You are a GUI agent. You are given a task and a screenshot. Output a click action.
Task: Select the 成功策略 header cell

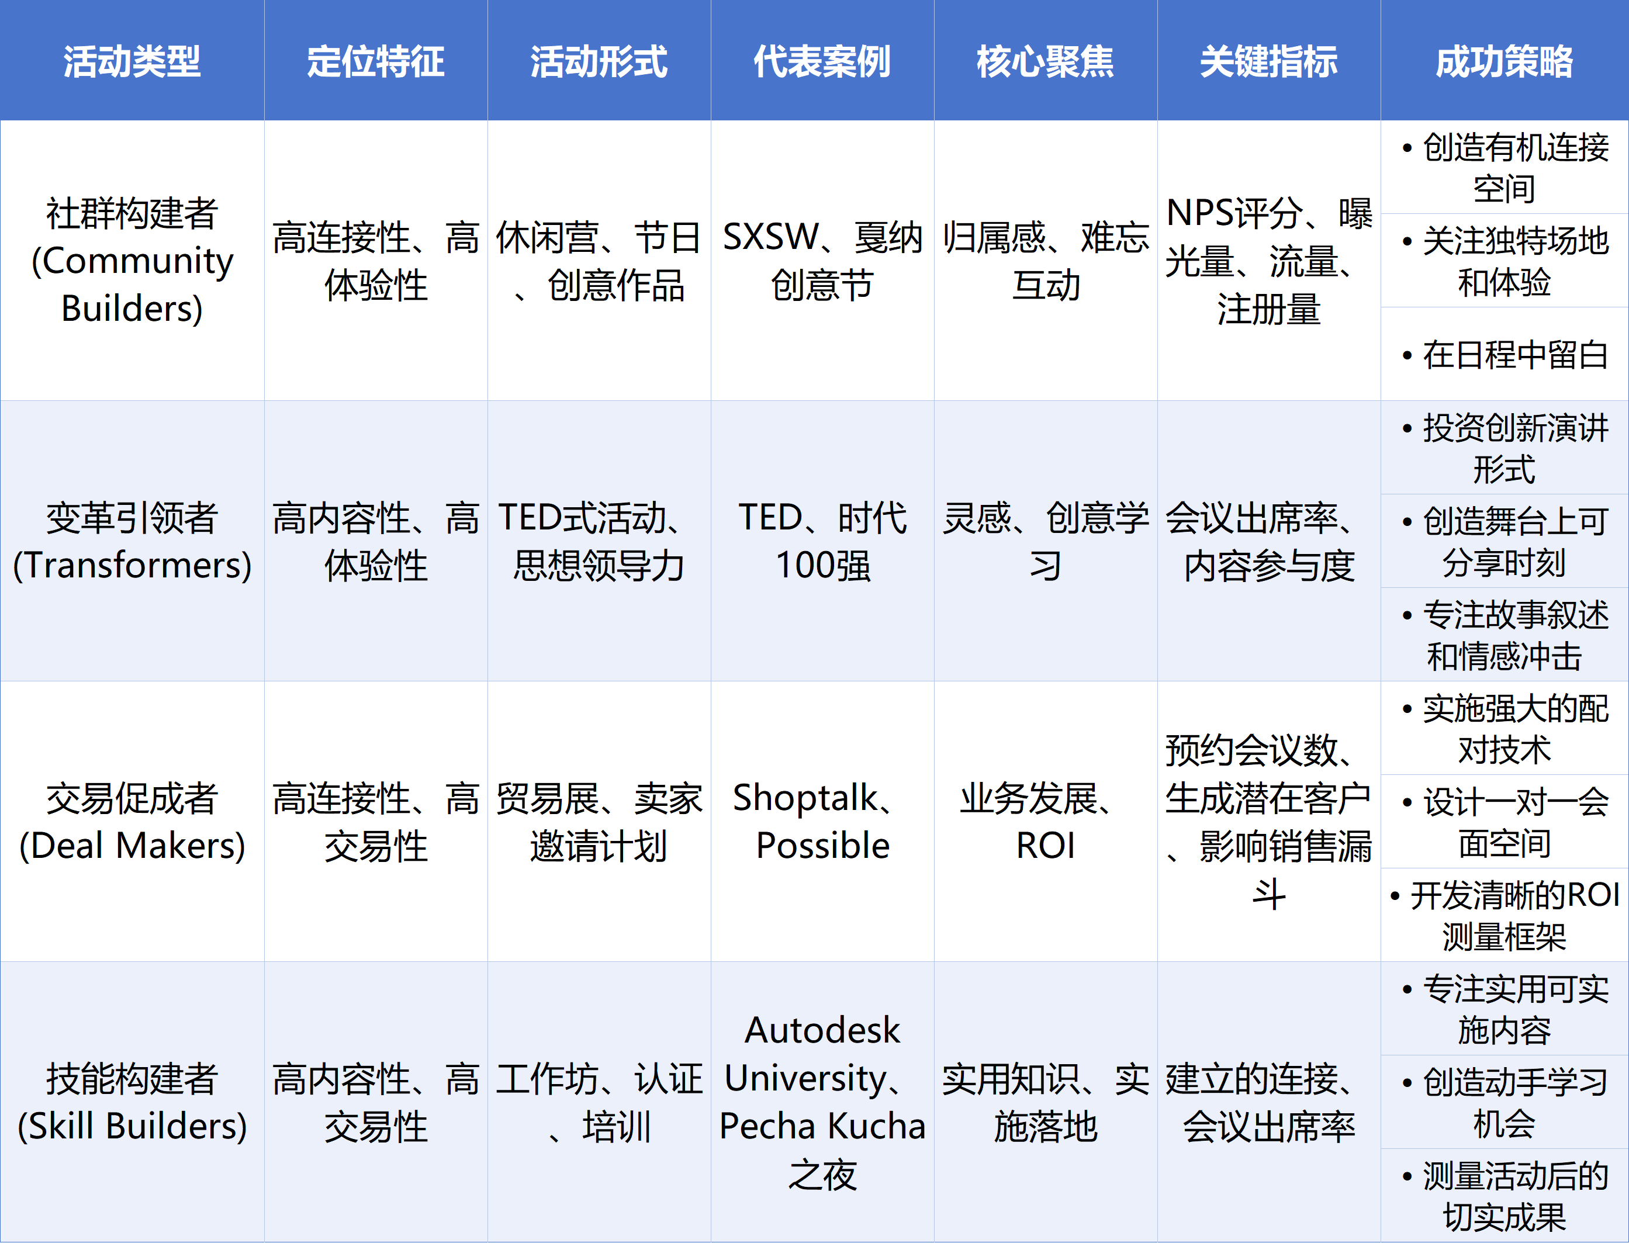(1504, 61)
